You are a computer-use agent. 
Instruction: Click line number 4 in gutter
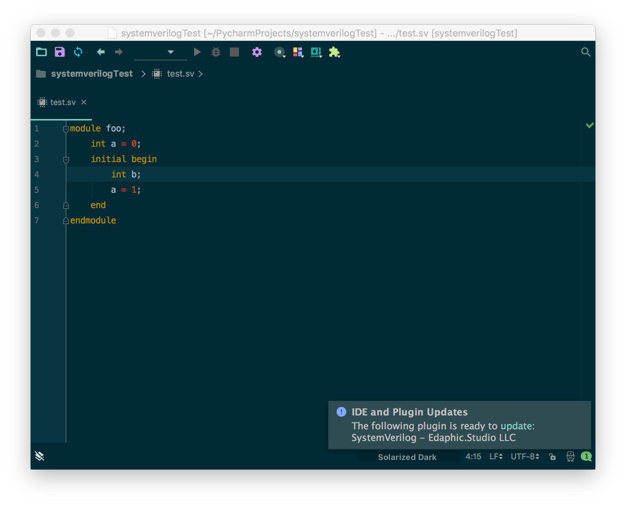coord(36,175)
